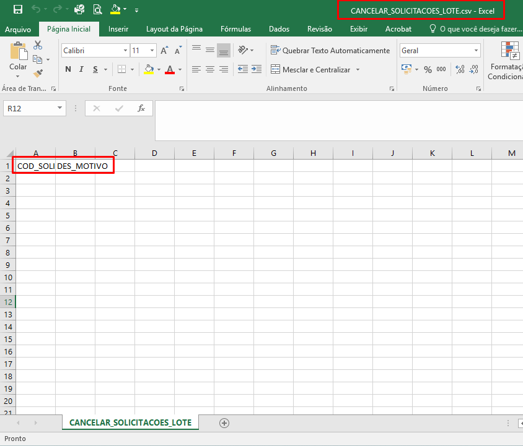This screenshot has height=446, width=523.
Task: Click the Increase Font Size icon
Action: point(164,51)
